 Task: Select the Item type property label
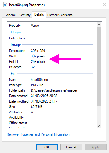(15, 85)
